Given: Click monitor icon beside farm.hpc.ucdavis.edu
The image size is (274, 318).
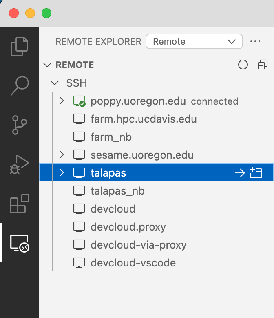Looking at the screenshot, I should click(79, 119).
